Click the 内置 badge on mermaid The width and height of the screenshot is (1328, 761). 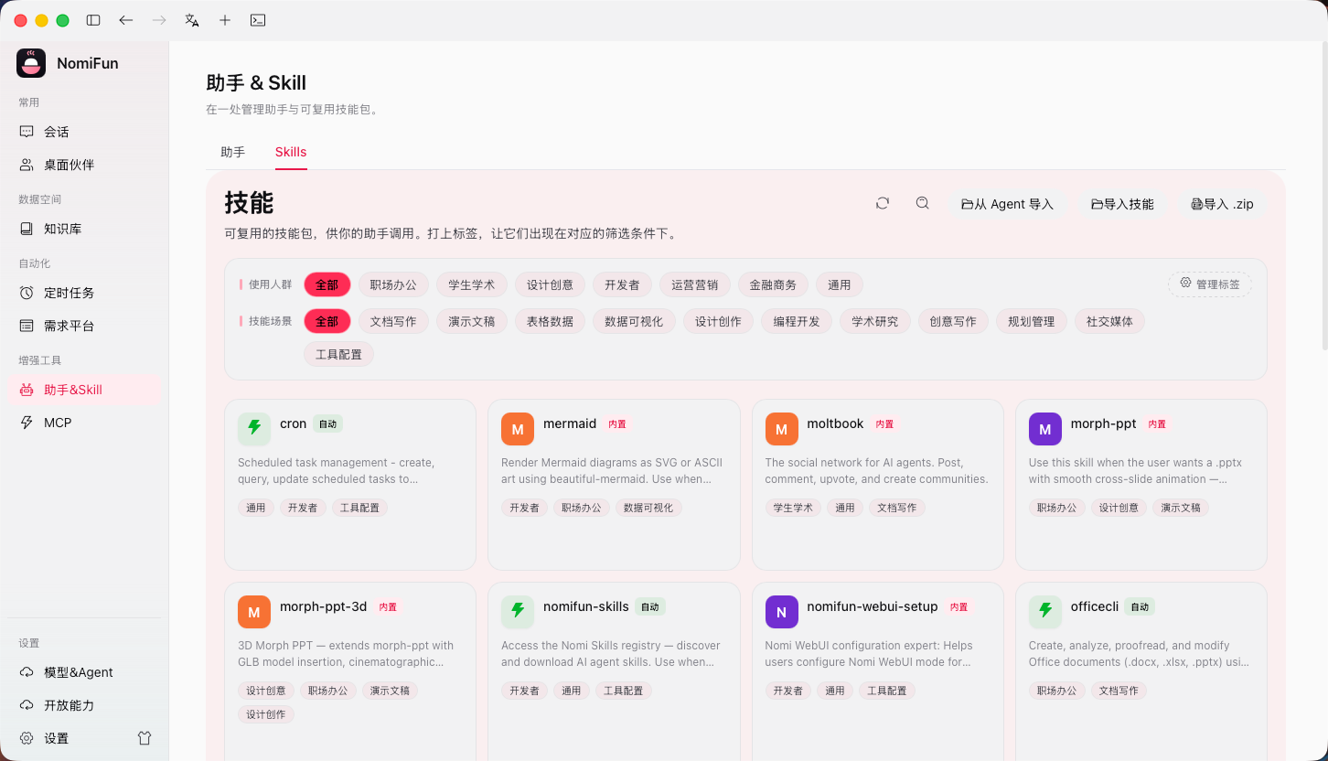click(x=617, y=424)
